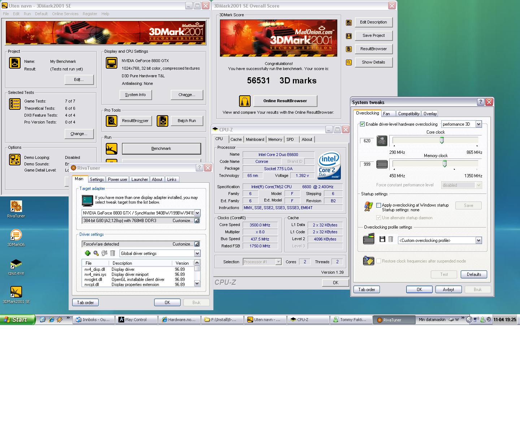Toggle Restore clock frequencies after suspended mode
This screenshot has height=442, width=520.
click(x=379, y=261)
